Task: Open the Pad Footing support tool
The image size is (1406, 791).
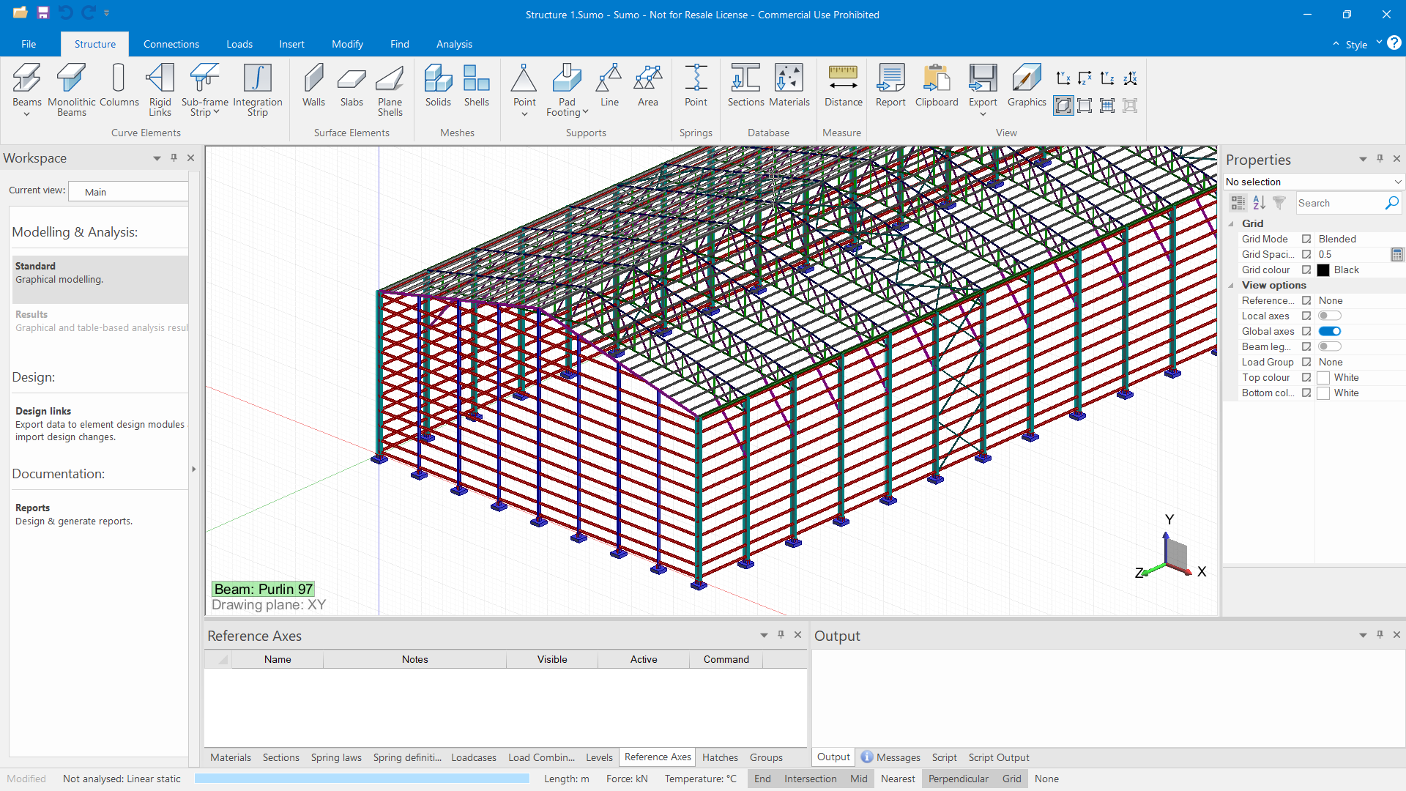Action: pos(568,86)
